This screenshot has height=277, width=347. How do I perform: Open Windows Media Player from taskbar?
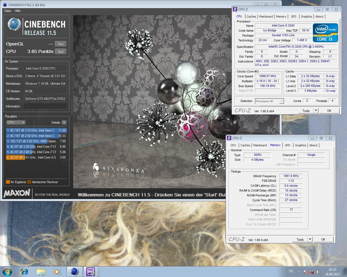pyautogui.click(x=57, y=272)
